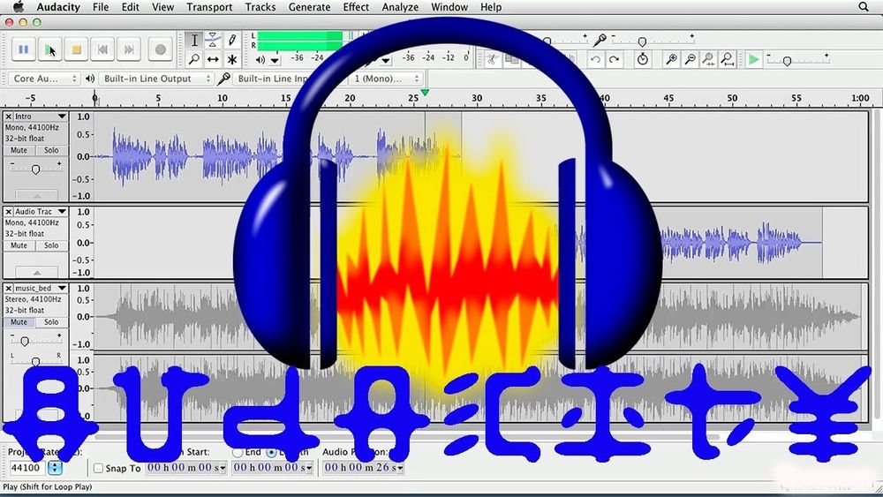Mute the Intro track
The image size is (883, 497).
click(19, 151)
